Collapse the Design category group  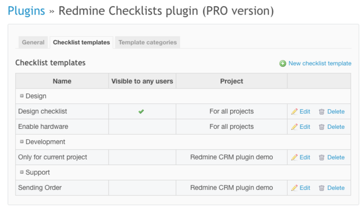pyautogui.click(x=22, y=96)
